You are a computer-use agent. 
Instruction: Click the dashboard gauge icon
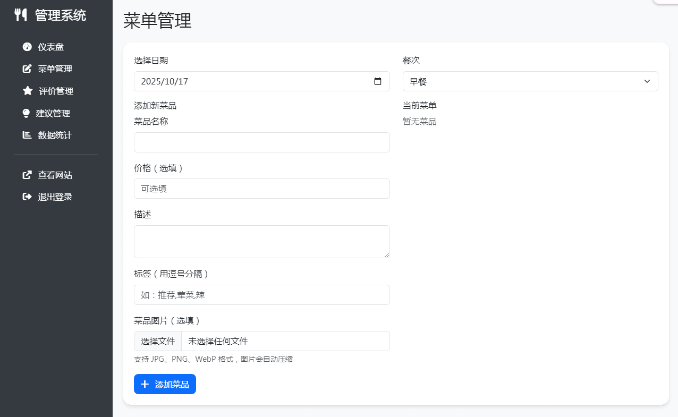point(27,47)
